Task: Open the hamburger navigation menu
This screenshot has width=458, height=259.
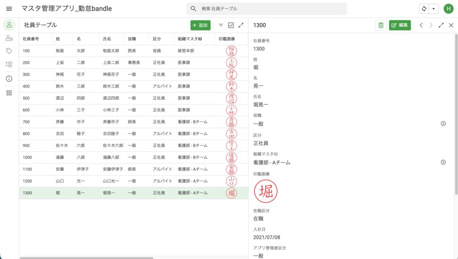Action: click(9, 8)
